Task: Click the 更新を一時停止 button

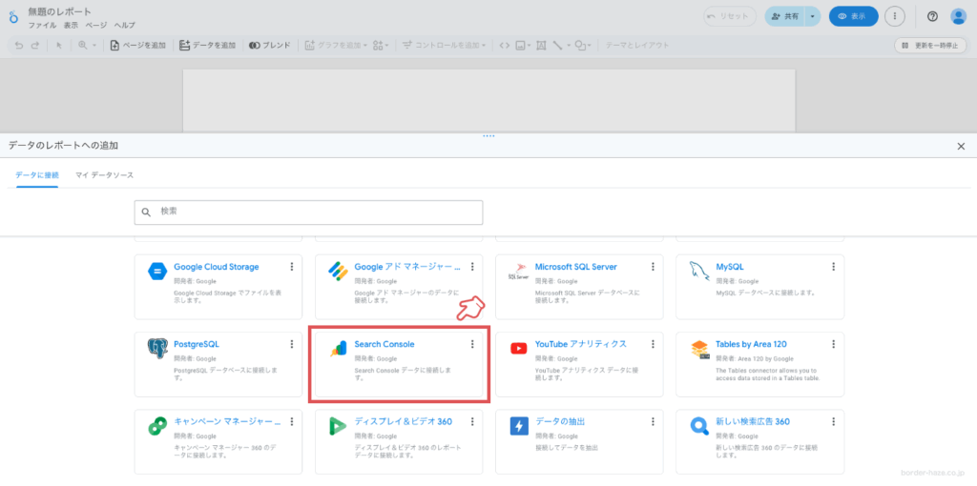Action: (930, 46)
